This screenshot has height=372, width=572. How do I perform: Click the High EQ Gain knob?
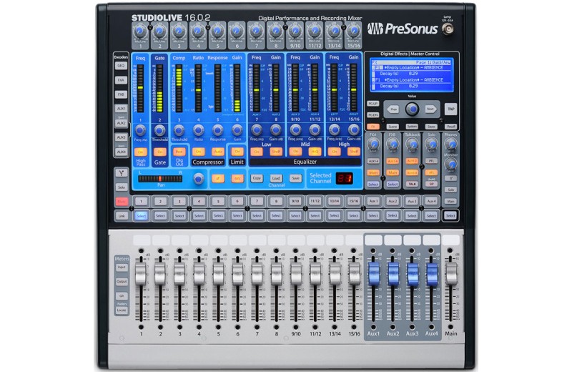(353, 130)
